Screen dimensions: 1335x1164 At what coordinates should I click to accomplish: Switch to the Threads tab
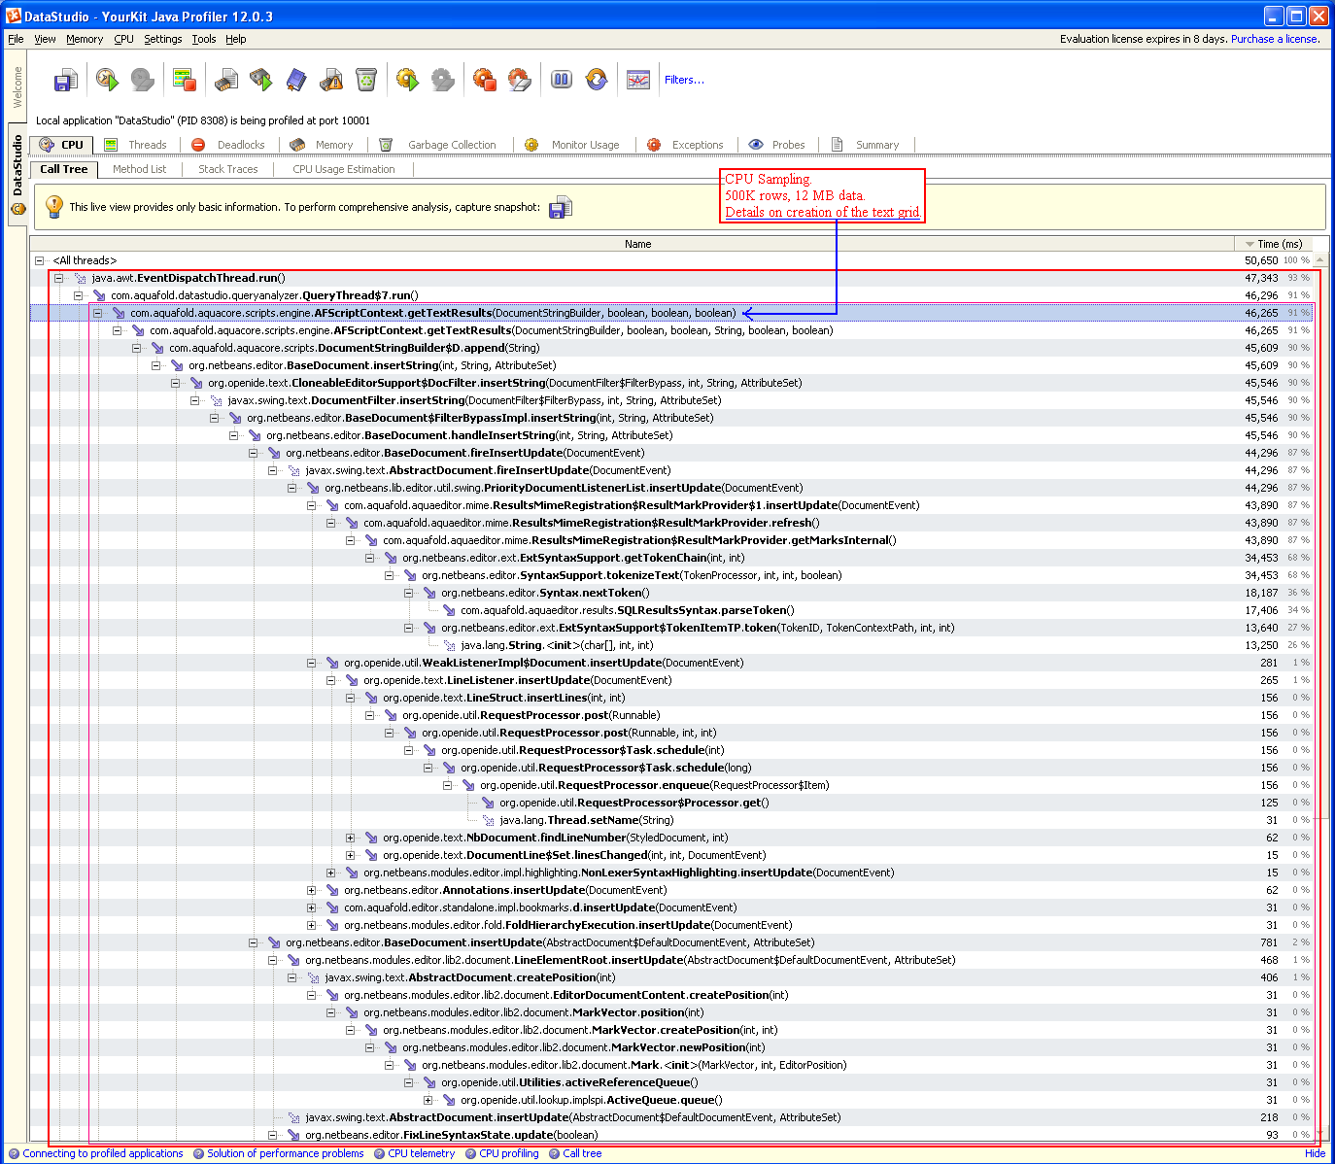pos(136,145)
